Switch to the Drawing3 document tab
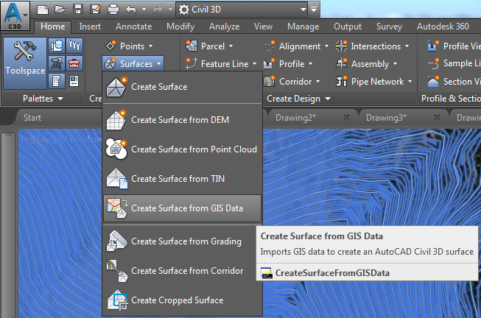This screenshot has height=318, width=481. (x=386, y=117)
